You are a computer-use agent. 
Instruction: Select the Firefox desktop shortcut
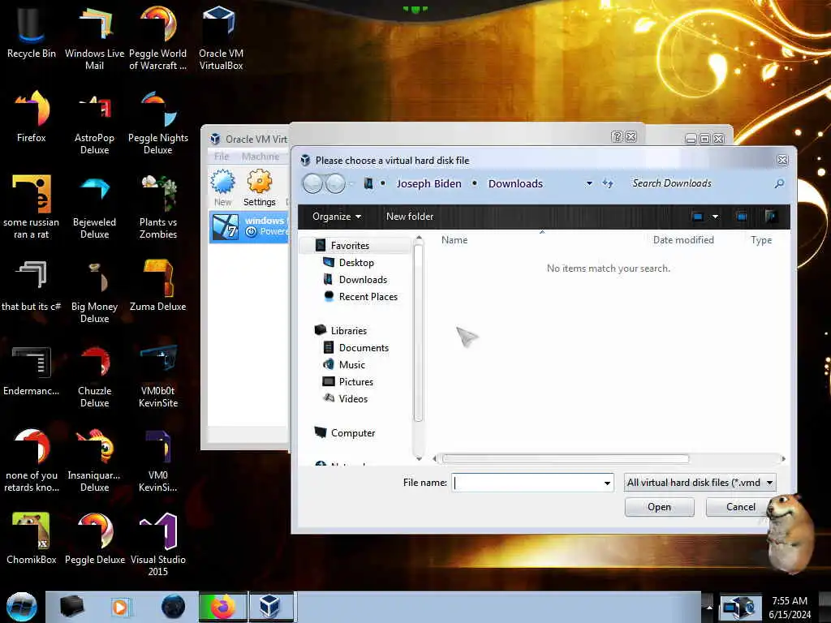31,117
